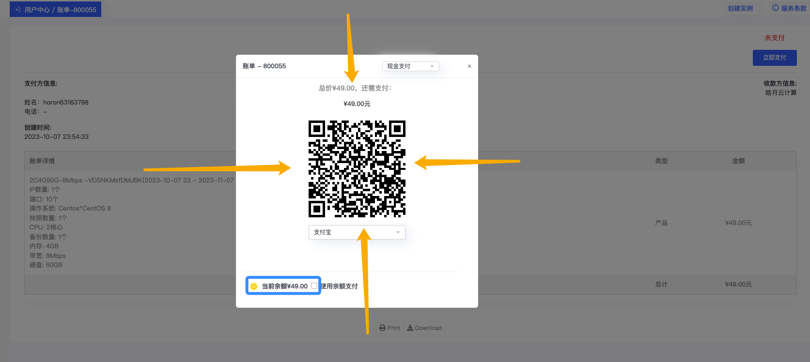
Task: Click the 账单详情 column header
Action: [x=42, y=161]
